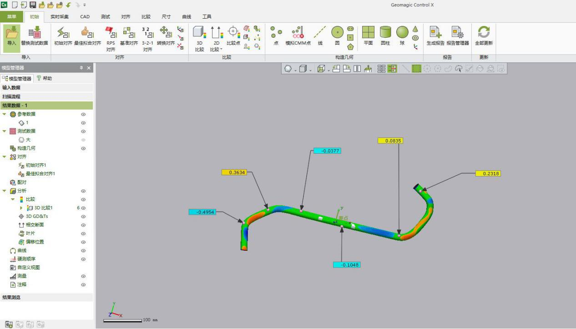This screenshot has width=576, height=329.
Task: Expand the 3D 比较1 tree node
Action: click(x=21, y=208)
